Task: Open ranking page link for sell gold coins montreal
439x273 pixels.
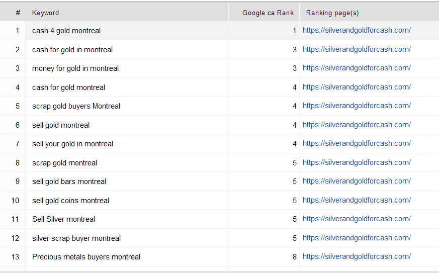Action: pyautogui.click(x=357, y=200)
